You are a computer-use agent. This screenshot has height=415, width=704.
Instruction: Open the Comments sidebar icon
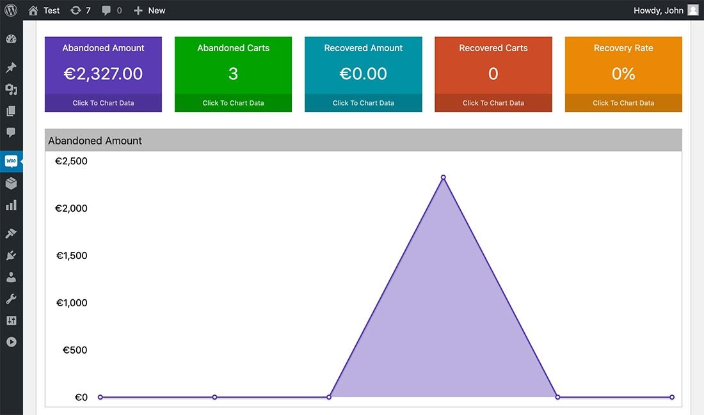pyautogui.click(x=12, y=132)
